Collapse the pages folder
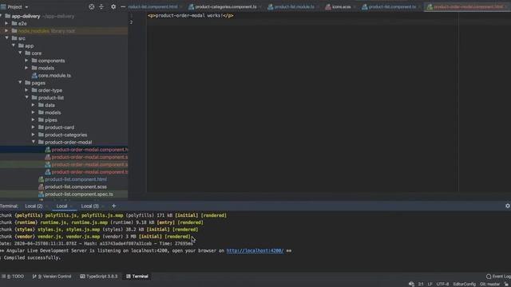The image size is (511, 287). [x=20, y=83]
